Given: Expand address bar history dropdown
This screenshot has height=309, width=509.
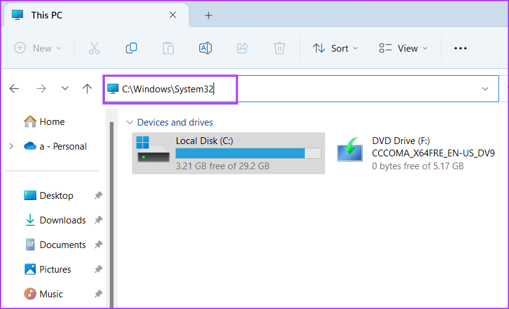Looking at the screenshot, I should tap(485, 89).
